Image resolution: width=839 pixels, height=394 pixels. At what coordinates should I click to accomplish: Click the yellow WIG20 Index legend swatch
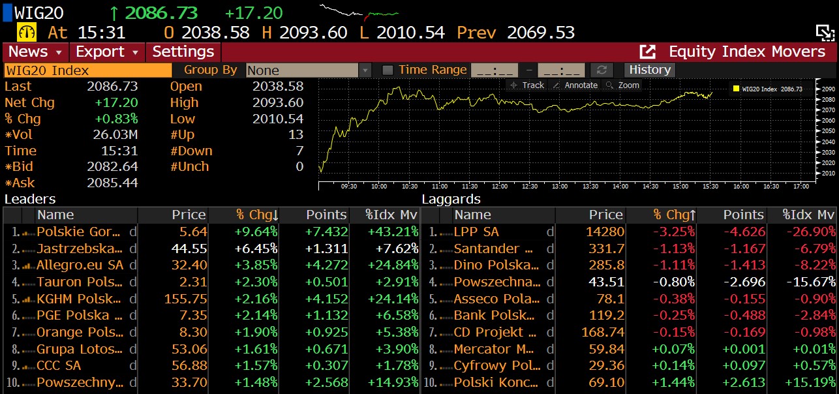tap(737, 89)
